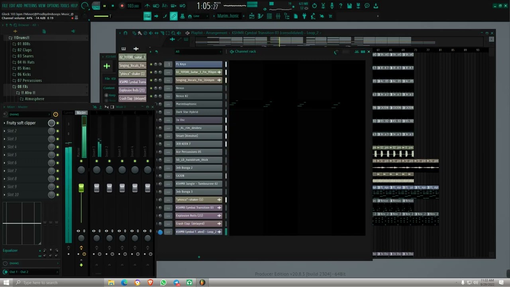Open the mixer view icon

pyautogui.click(x=278, y=16)
